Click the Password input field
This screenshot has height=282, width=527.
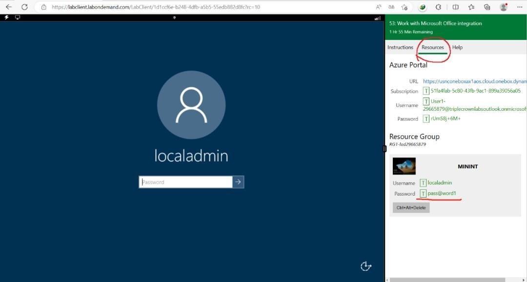pos(185,182)
